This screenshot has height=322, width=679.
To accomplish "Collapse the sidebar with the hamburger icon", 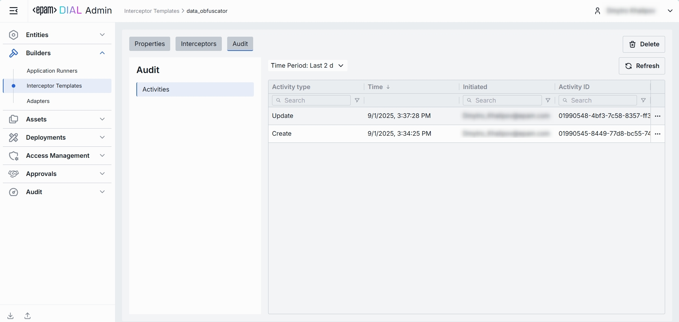I will coord(14,11).
